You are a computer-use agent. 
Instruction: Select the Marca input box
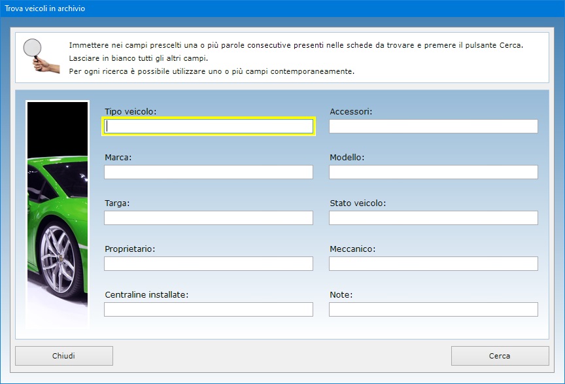click(x=209, y=172)
